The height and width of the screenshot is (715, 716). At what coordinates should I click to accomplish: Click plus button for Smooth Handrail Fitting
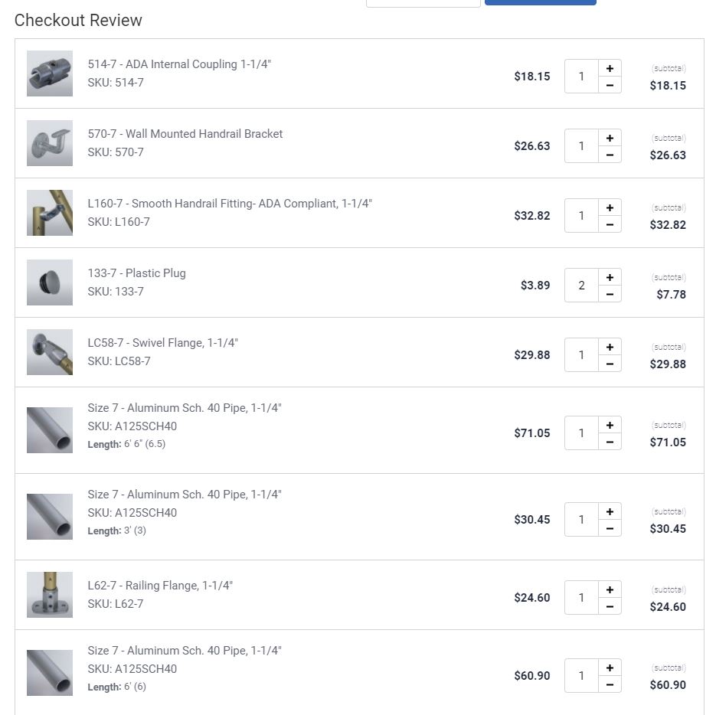coord(610,207)
